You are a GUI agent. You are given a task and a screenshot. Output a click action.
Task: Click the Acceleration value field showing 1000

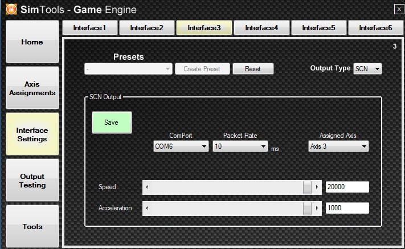point(347,208)
